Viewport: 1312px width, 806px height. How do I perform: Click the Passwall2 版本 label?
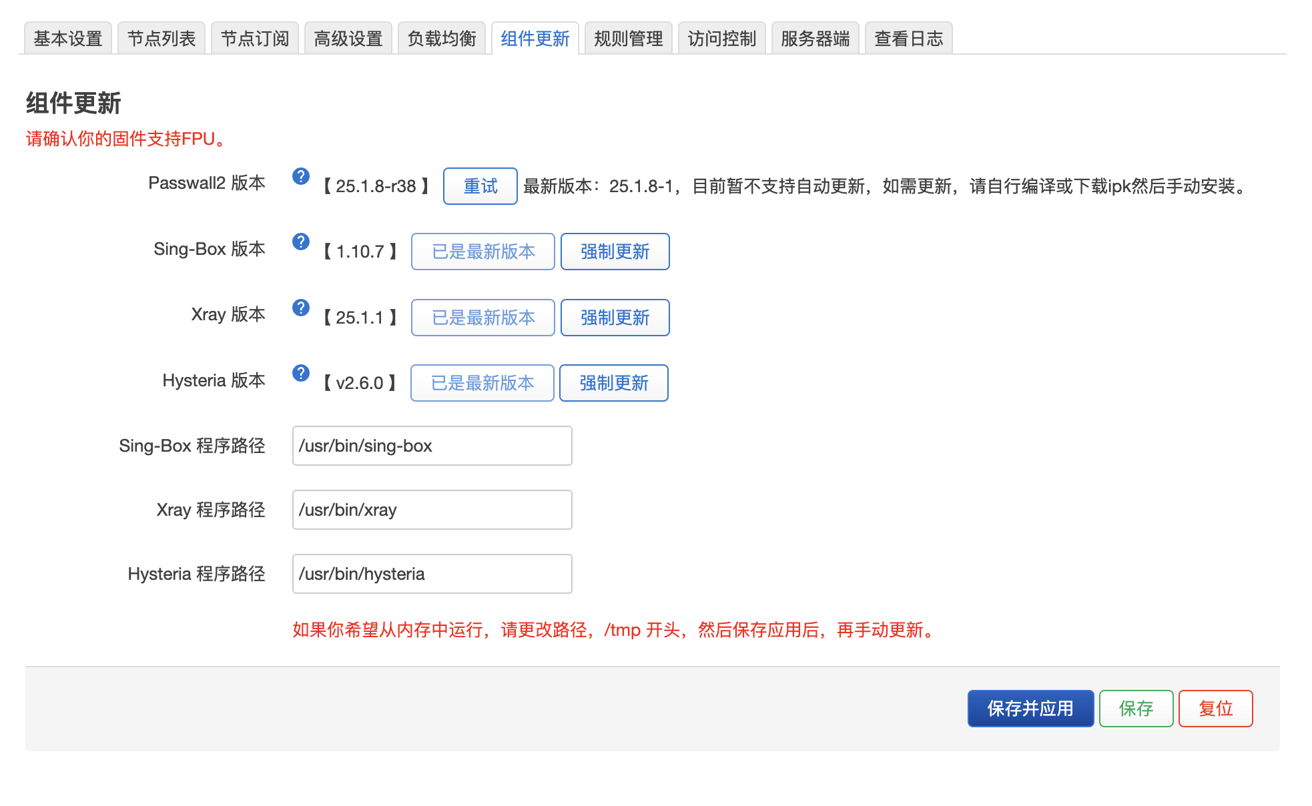point(207,183)
